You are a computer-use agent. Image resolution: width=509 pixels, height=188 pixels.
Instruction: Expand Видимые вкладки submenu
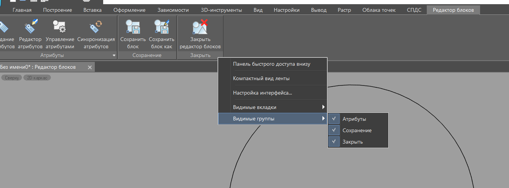(273, 107)
